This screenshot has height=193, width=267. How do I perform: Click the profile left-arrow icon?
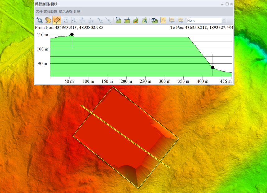[172, 20]
